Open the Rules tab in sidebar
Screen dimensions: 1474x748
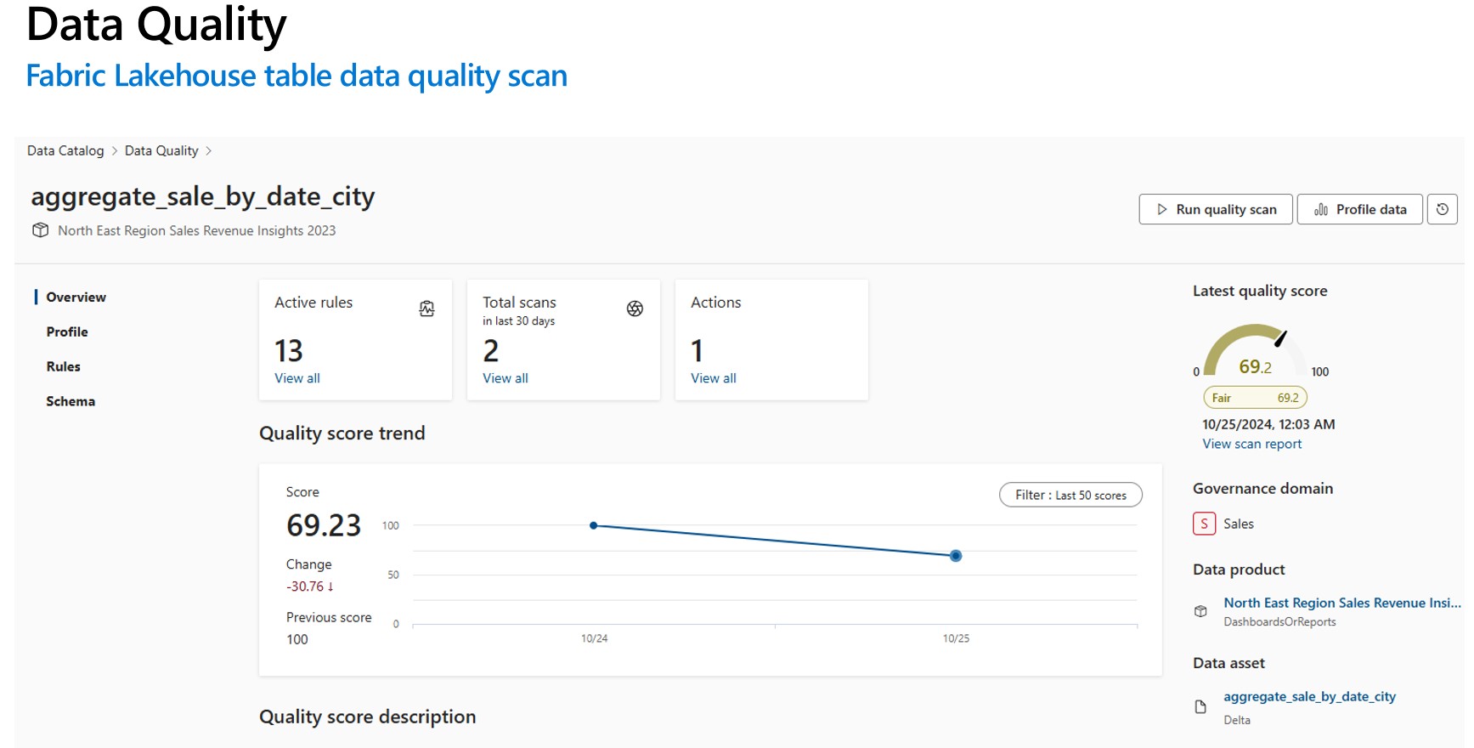click(x=64, y=366)
